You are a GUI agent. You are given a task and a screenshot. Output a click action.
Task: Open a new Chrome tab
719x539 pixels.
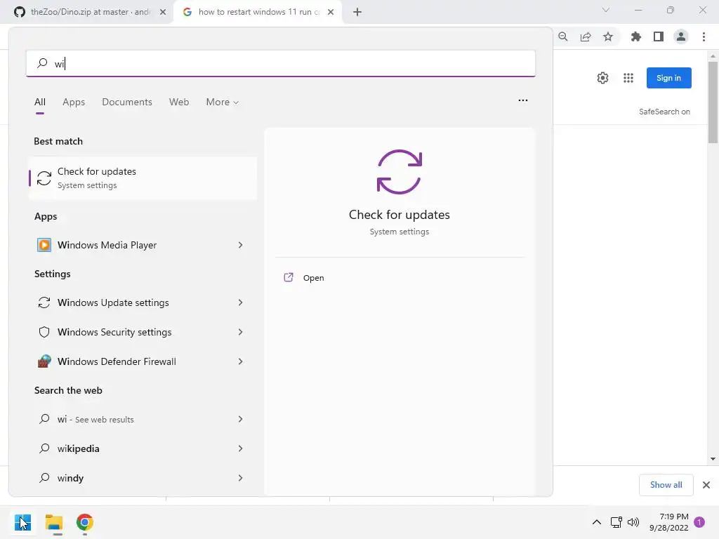click(357, 12)
